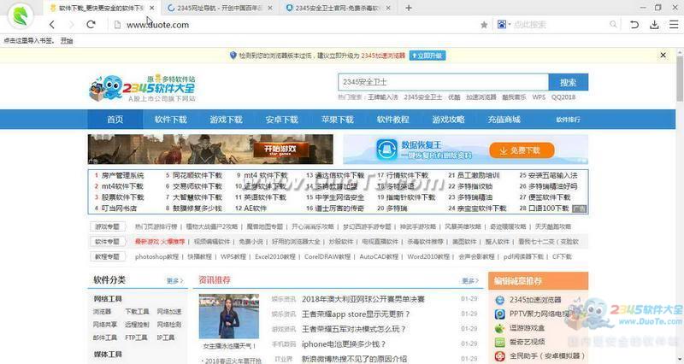This screenshot has height=364, width=684.
Task: Open the 苹果下载 navigation item
Action: [337, 120]
